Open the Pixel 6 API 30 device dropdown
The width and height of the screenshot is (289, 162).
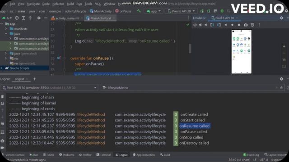182,11
